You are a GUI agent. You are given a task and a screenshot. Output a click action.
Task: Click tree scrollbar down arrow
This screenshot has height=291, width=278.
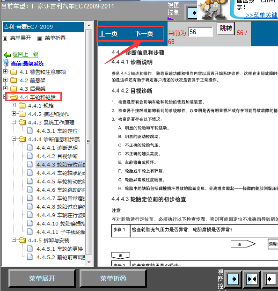[x=89, y=262]
